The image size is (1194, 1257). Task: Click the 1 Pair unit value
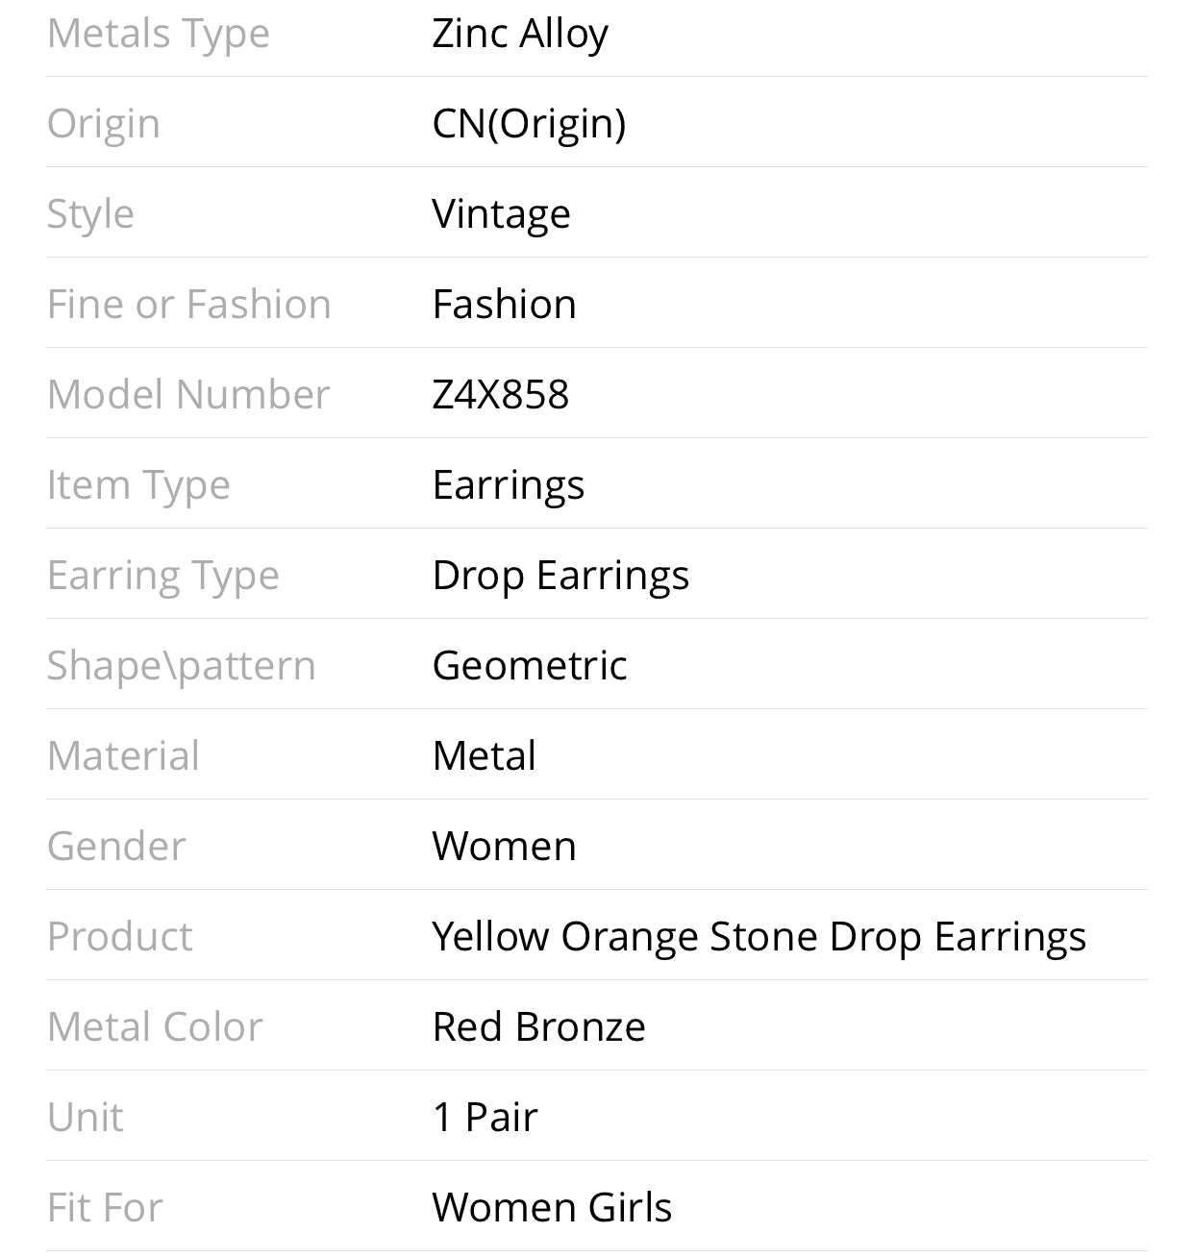485,1118
